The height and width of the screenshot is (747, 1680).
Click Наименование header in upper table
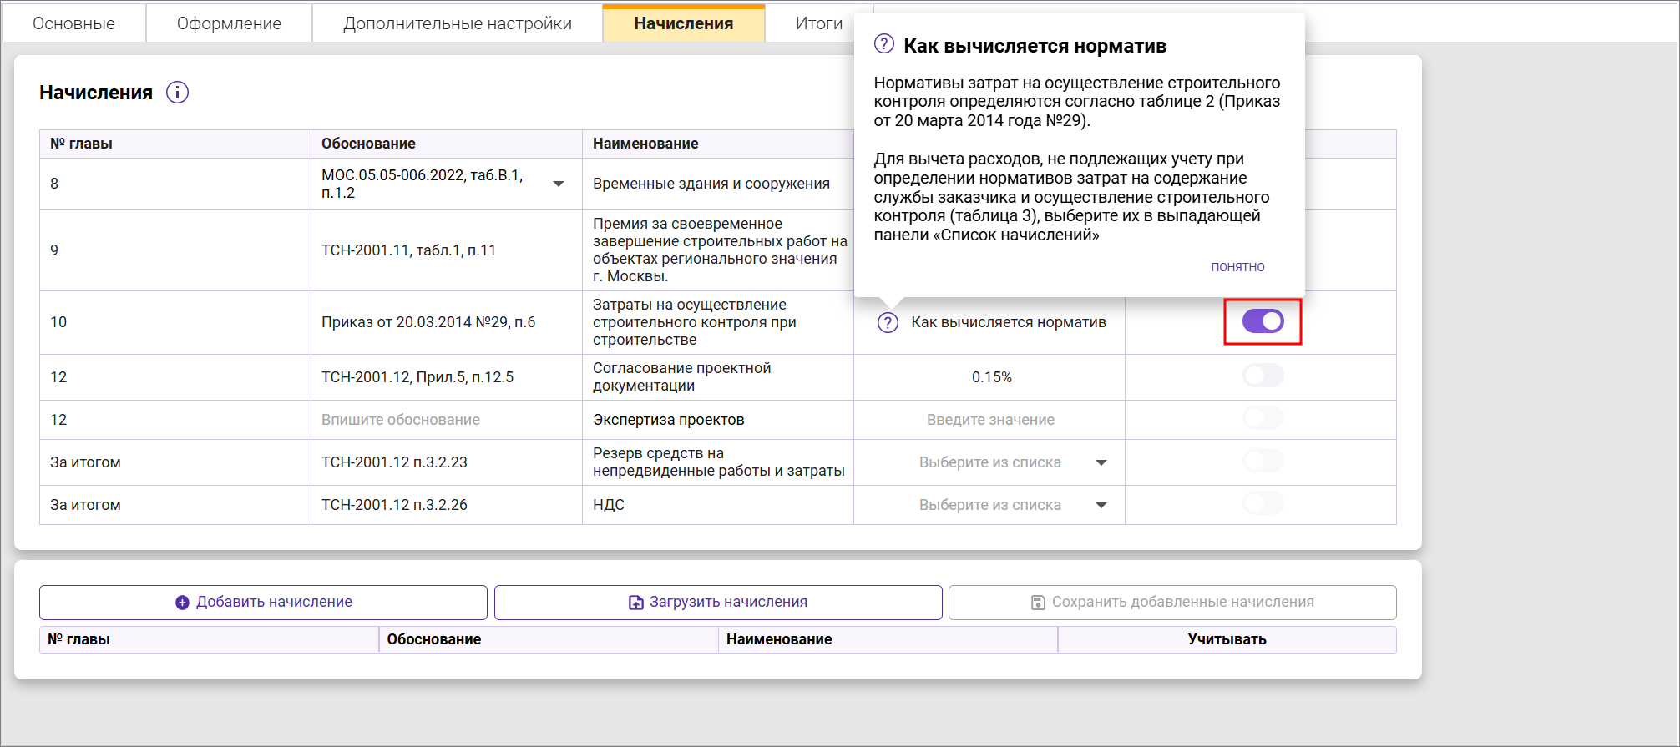[x=718, y=144]
